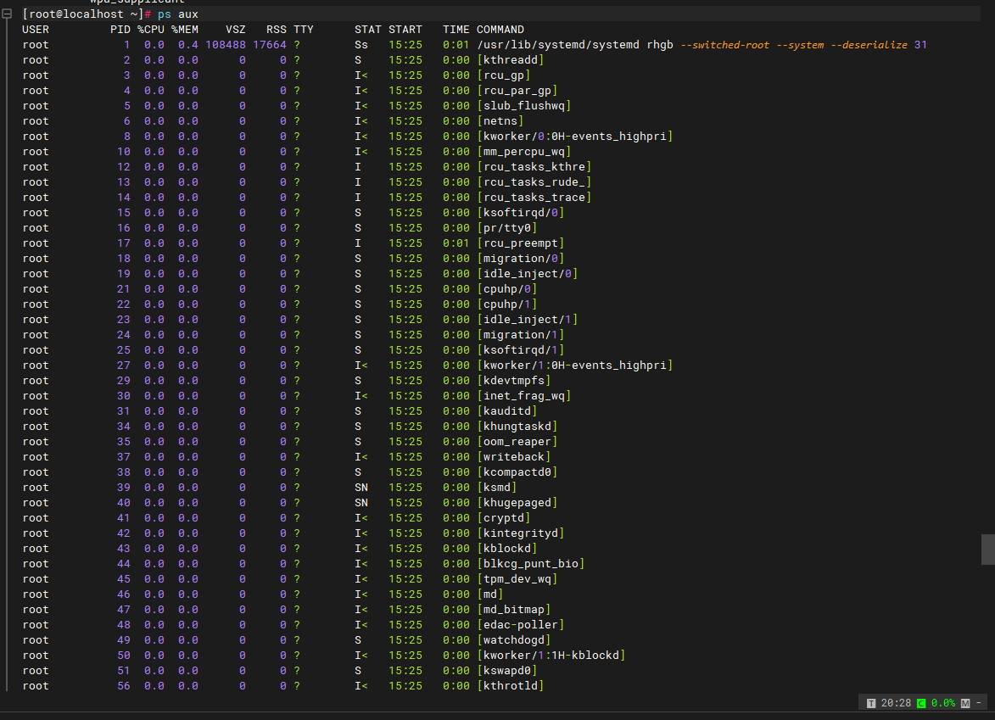The width and height of the screenshot is (995, 720).
Task: Click the [cpuhp/1] process name
Action: [507, 304]
